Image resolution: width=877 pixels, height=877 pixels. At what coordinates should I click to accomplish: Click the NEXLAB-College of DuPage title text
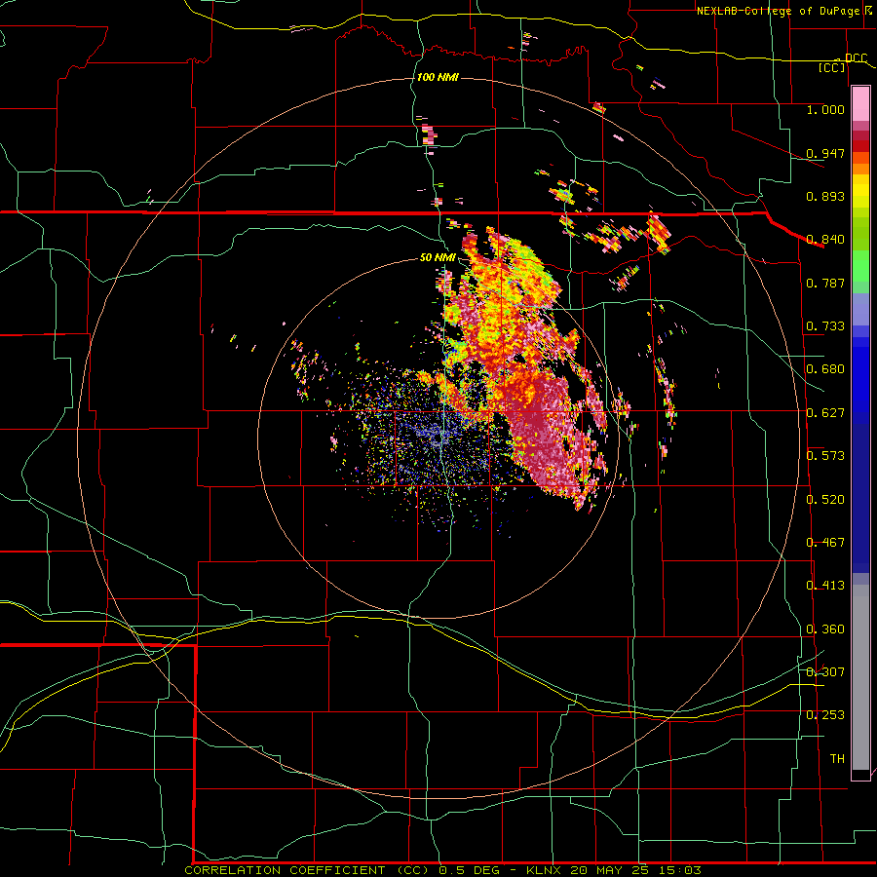point(781,11)
